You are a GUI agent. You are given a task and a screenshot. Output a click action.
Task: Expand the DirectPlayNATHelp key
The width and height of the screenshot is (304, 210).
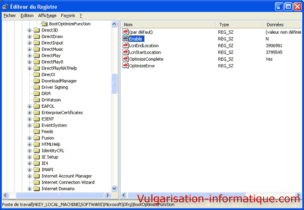[x=29, y=69]
